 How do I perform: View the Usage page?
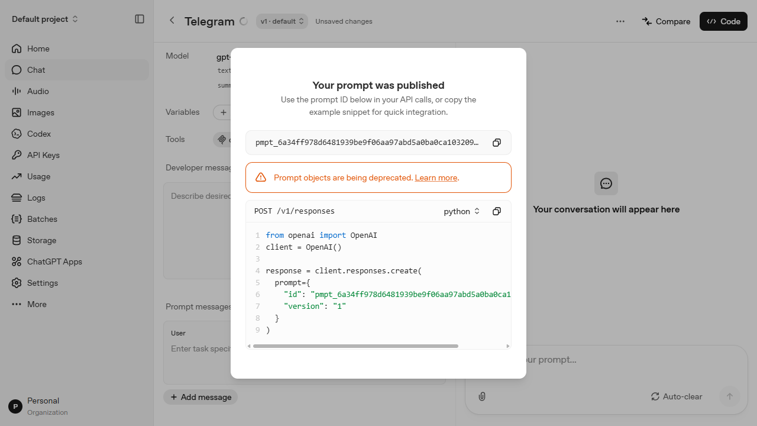tap(77, 176)
